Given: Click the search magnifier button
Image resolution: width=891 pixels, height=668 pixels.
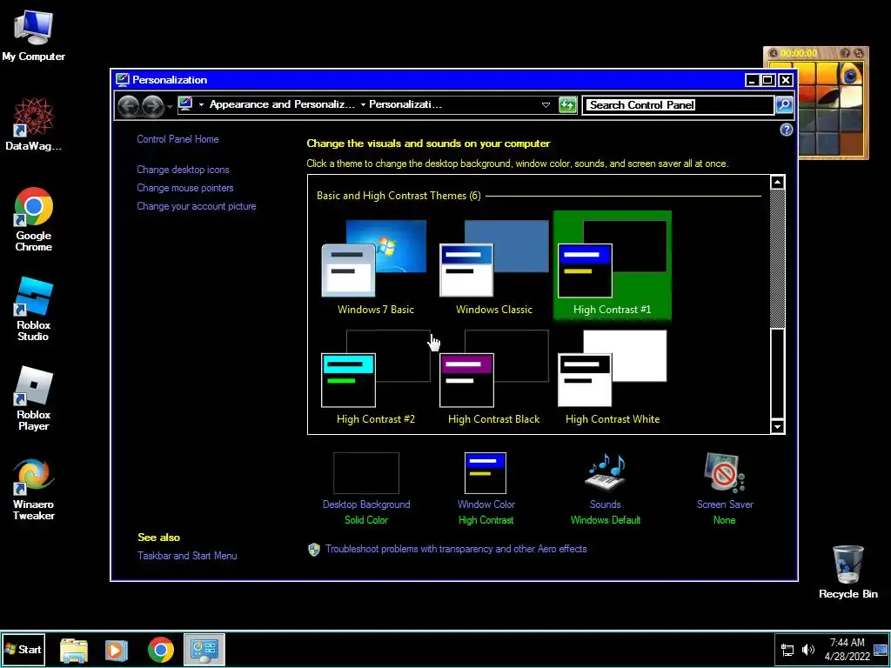Looking at the screenshot, I should coord(784,105).
